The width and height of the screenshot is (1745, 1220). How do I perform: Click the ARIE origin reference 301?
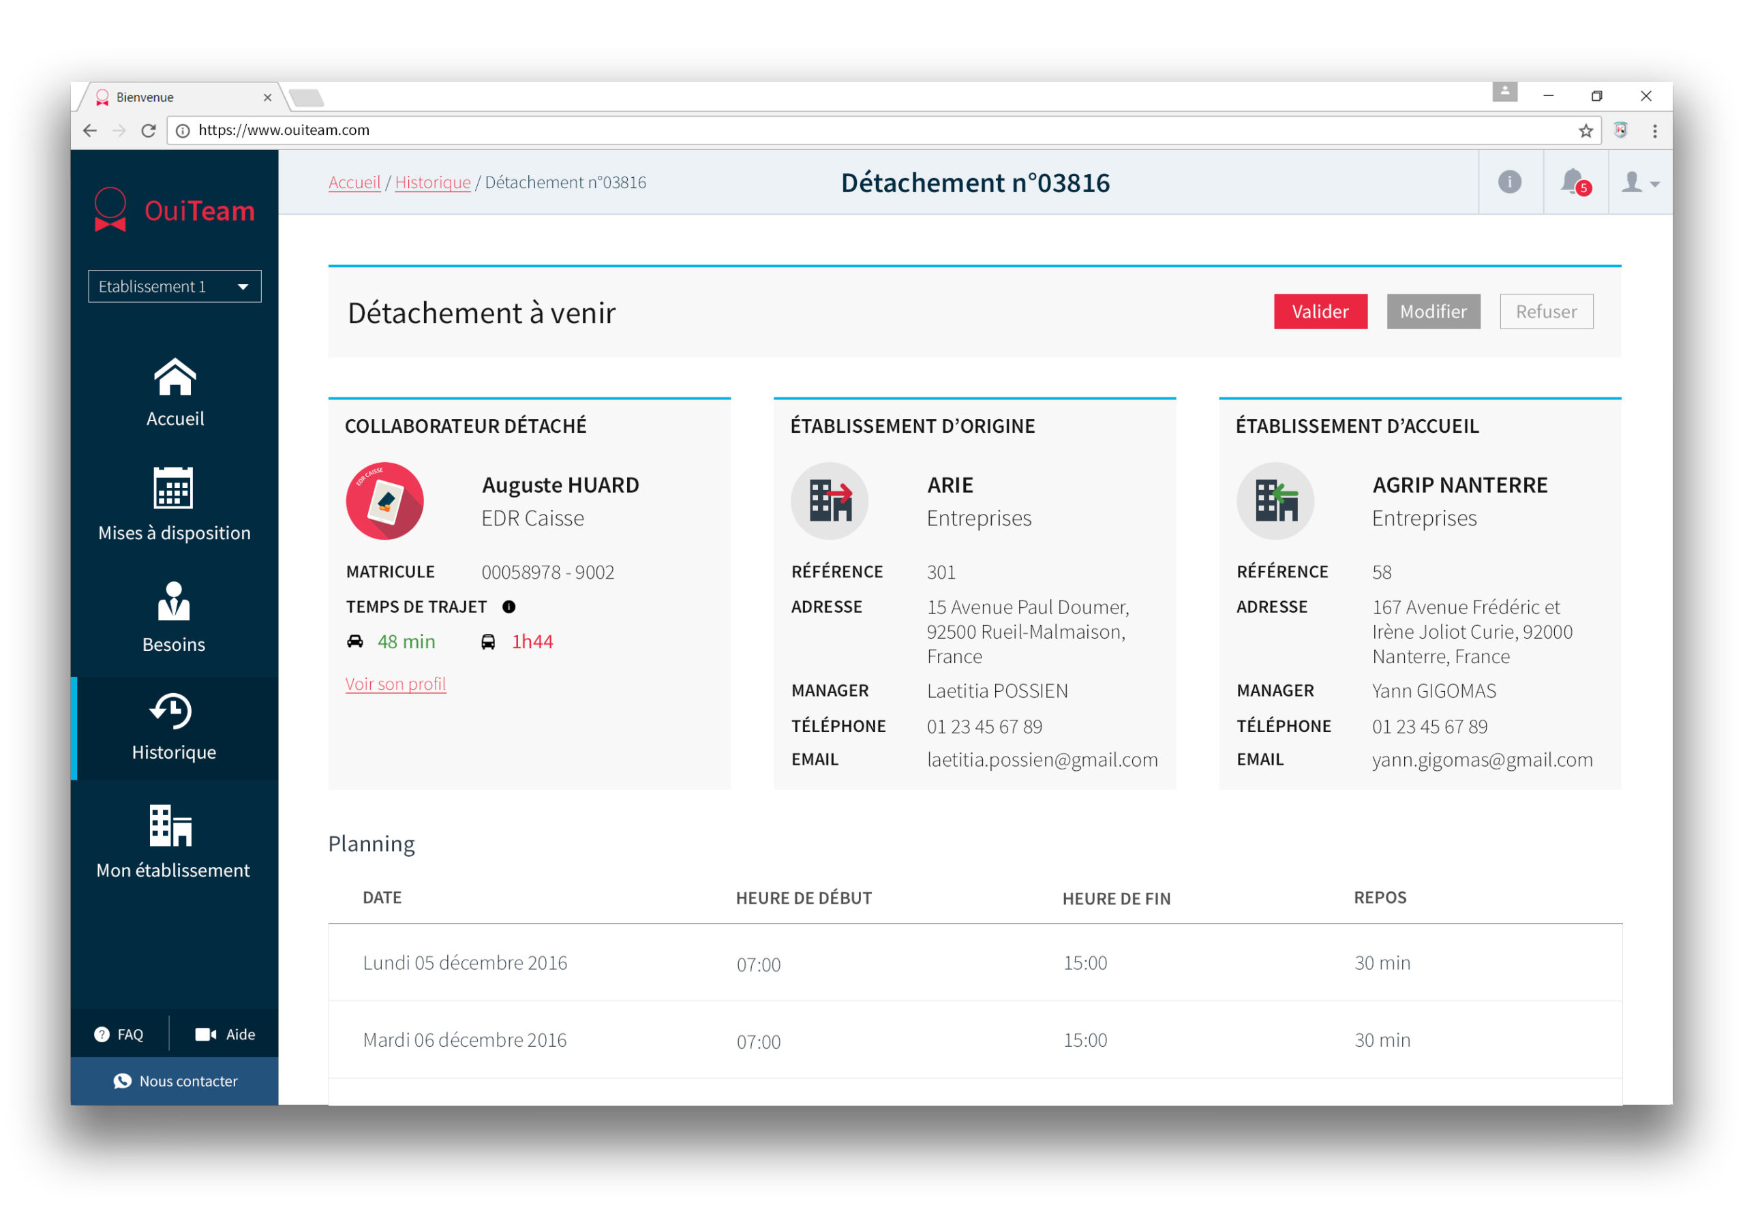[941, 573]
